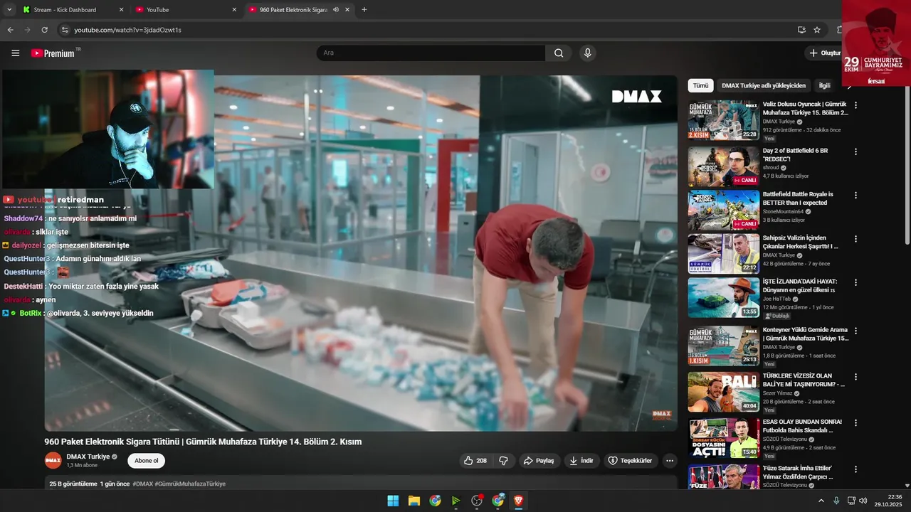This screenshot has width=911, height=512.
Task: Click the search magnifier button
Action: [x=559, y=53]
